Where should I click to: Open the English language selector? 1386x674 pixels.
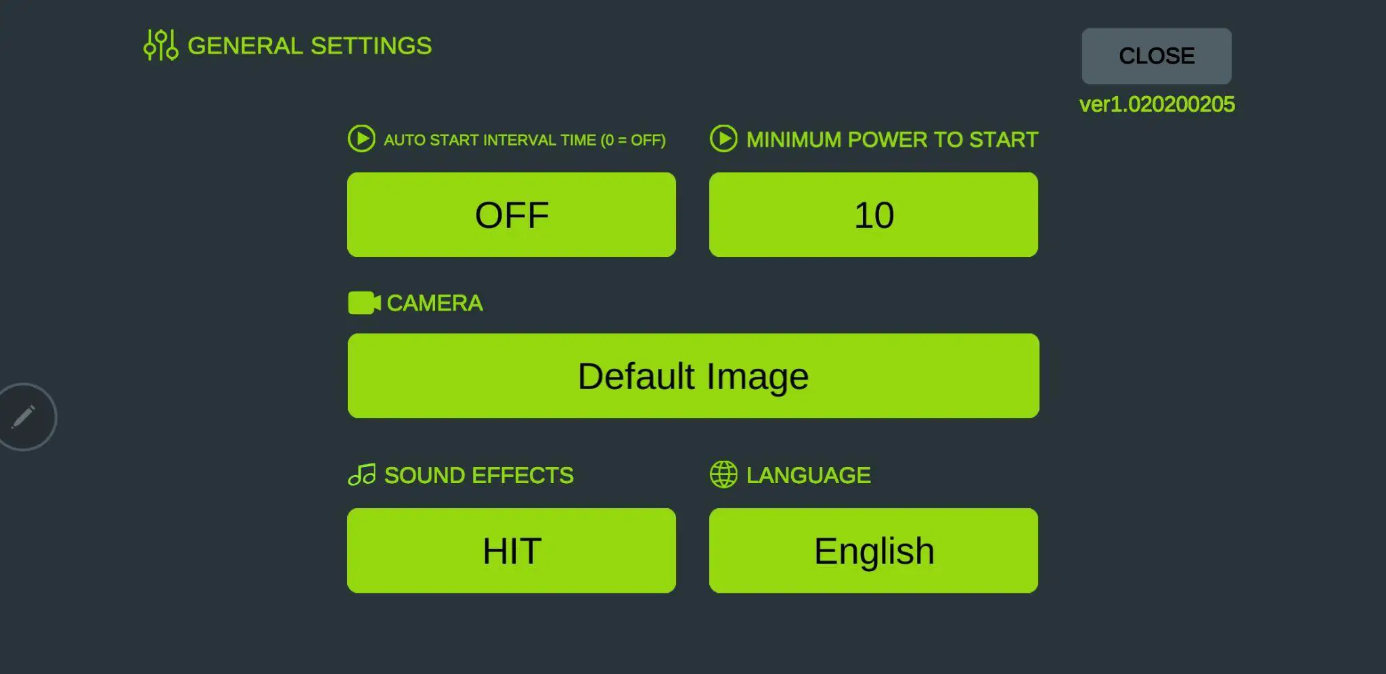(x=874, y=551)
